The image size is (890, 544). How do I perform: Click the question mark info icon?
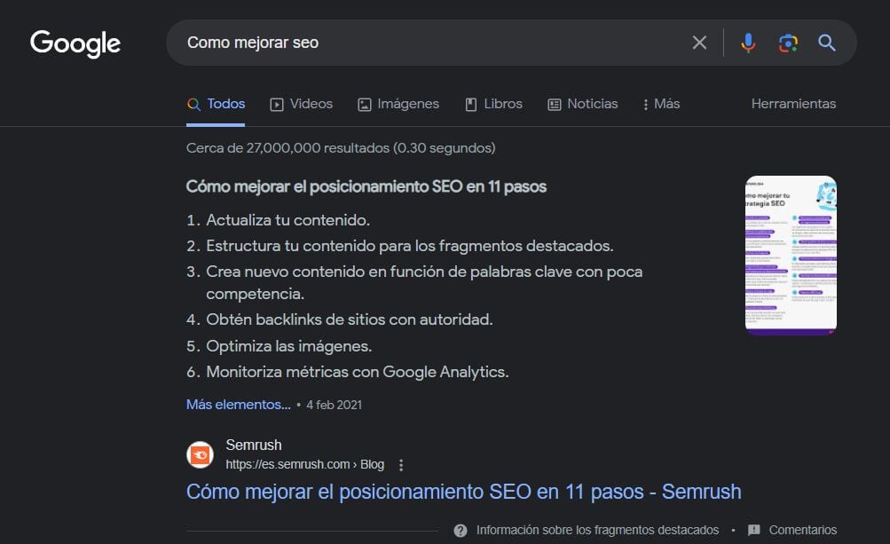tap(461, 531)
